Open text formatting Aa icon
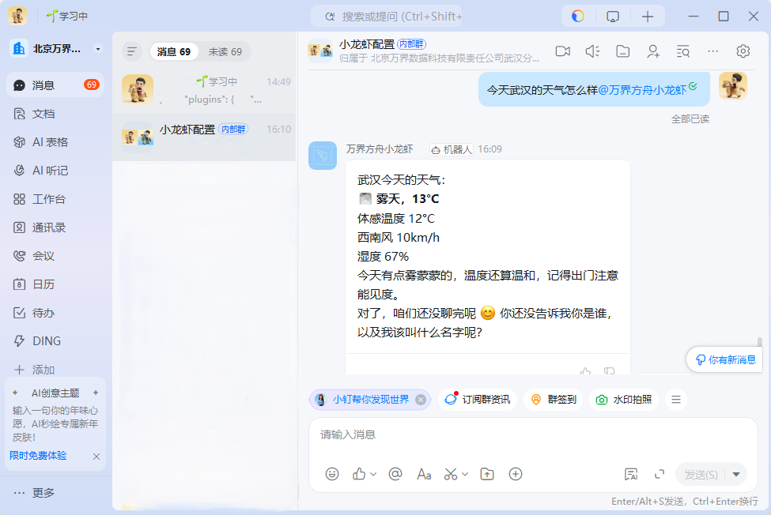Screen dimensions: 771x515 pyautogui.click(x=424, y=474)
